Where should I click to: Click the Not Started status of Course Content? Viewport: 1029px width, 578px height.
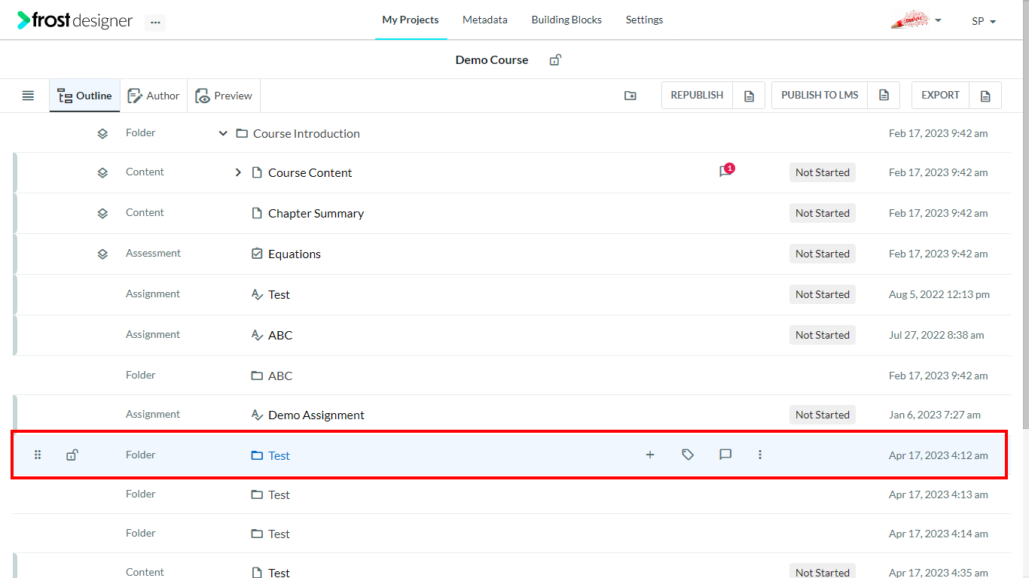823,172
